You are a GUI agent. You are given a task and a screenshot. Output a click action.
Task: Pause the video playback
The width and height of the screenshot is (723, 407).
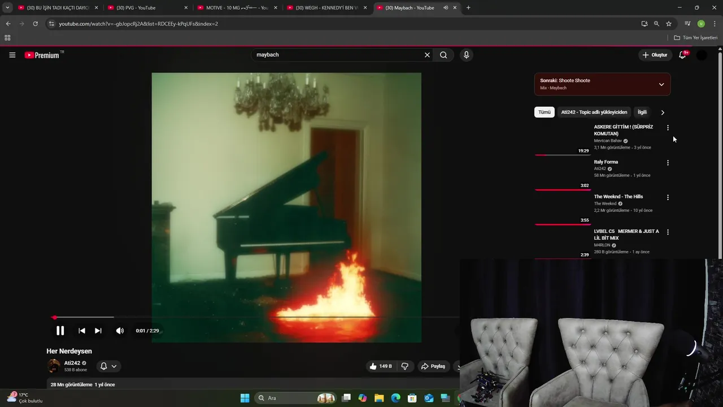point(60,331)
